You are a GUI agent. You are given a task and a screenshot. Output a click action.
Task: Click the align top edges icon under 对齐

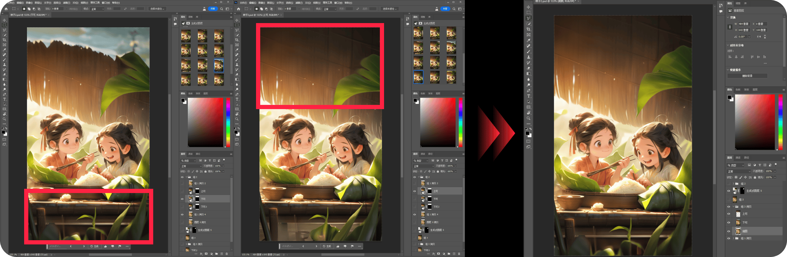(x=752, y=57)
